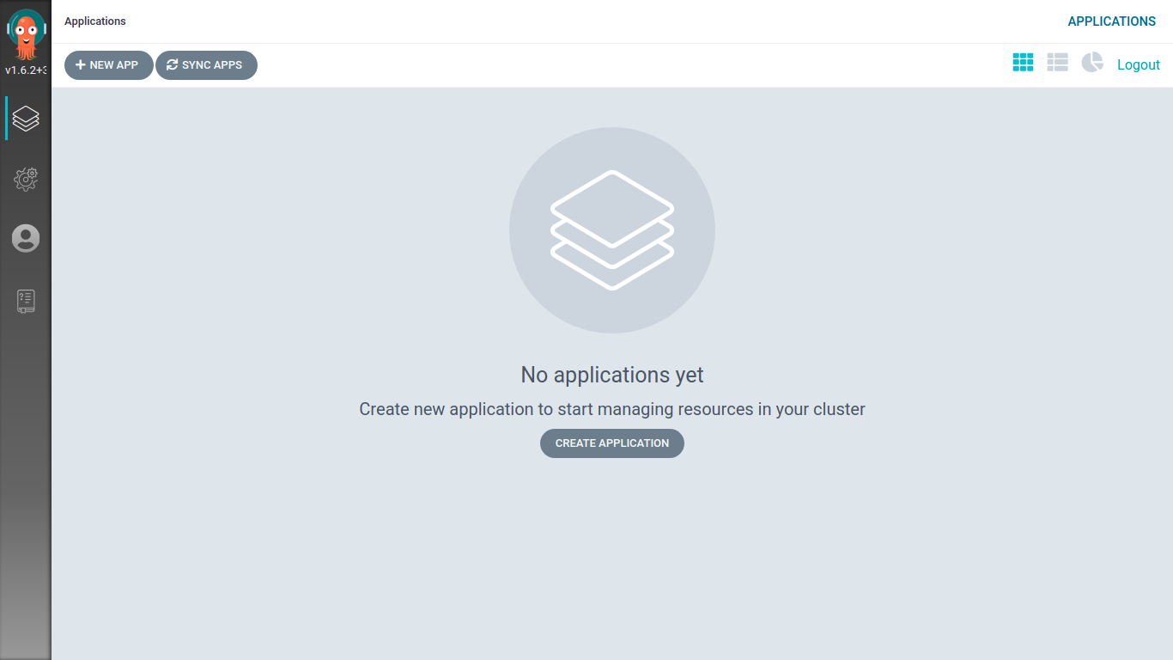The height and width of the screenshot is (660, 1173).
Task: Click the APPLICATIONS header label
Action: pyautogui.click(x=1112, y=21)
